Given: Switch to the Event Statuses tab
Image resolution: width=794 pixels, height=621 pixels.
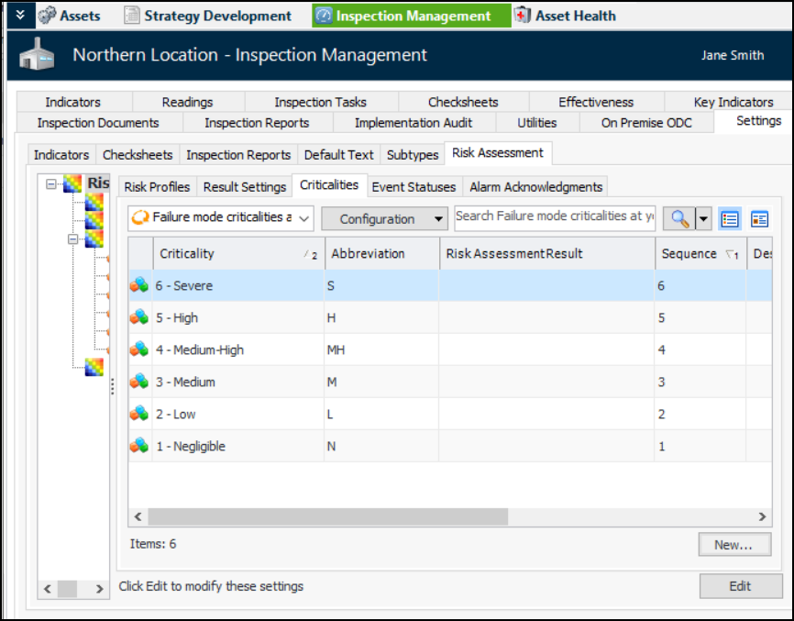Looking at the screenshot, I should click(414, 186).
